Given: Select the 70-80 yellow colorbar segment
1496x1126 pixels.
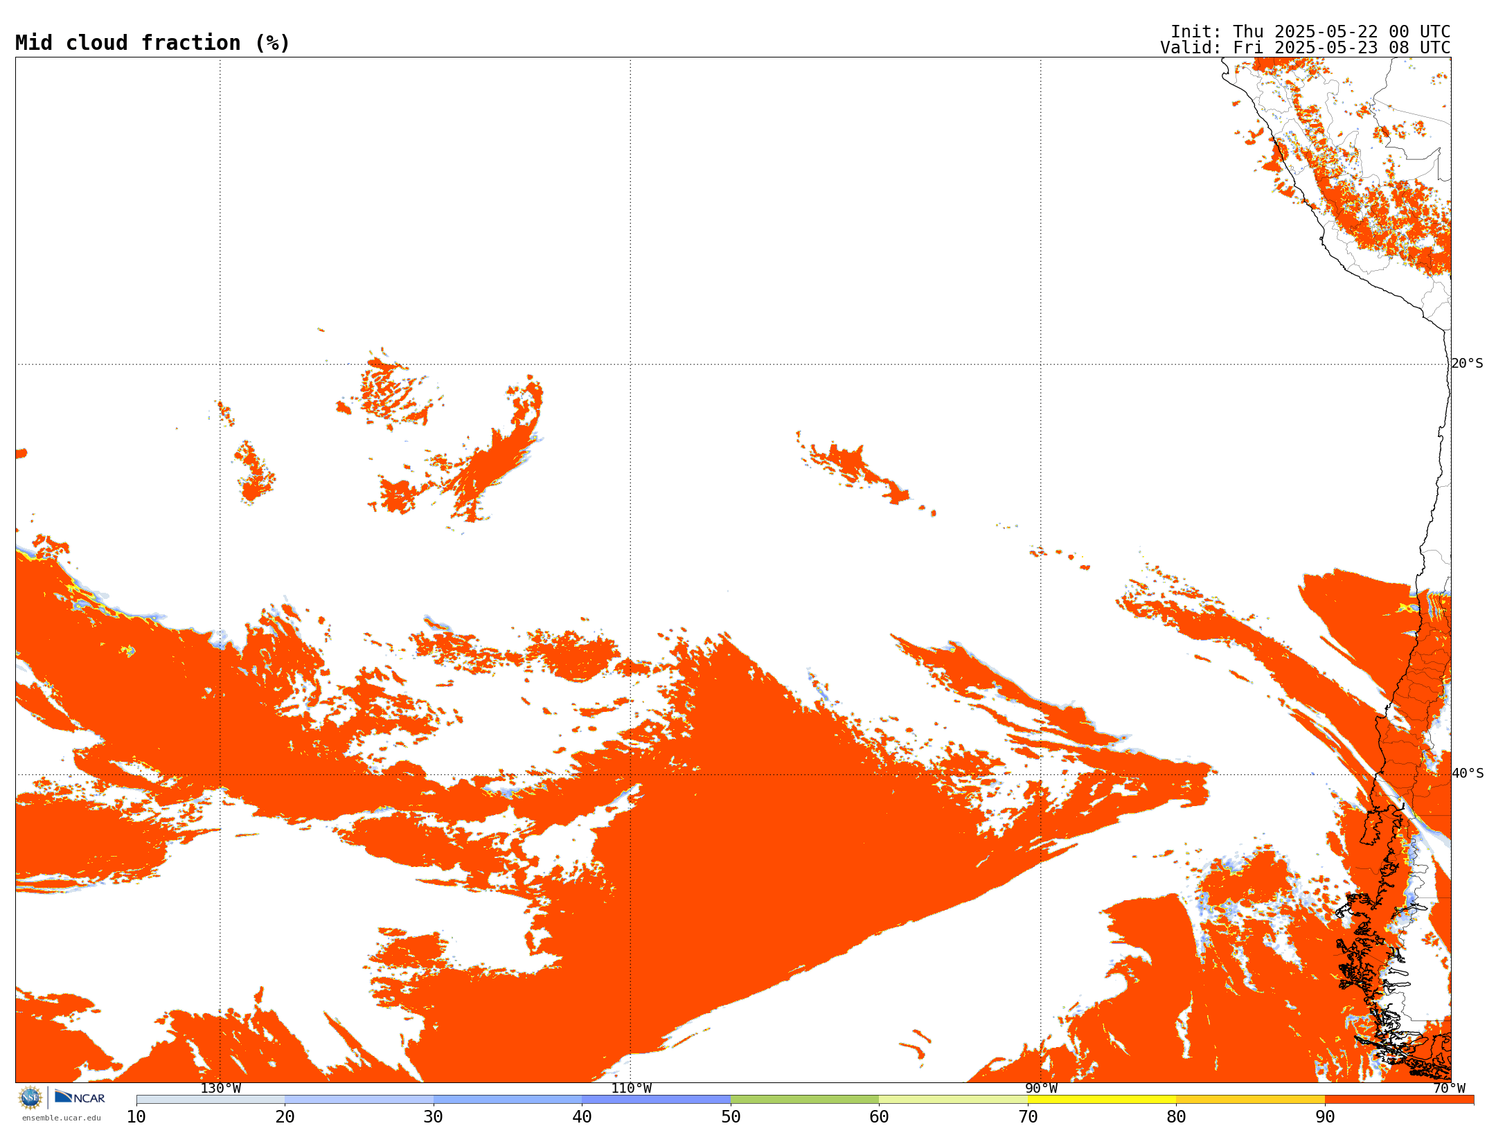Looking at the screenshot, I should coord(1102,1100).
